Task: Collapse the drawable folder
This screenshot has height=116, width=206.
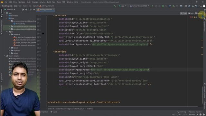Action: coord(9,34)
